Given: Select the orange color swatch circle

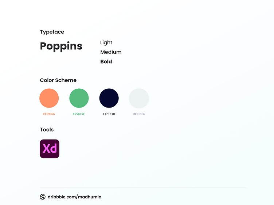Looking at the screenshot, I should [x=49, y=98].
